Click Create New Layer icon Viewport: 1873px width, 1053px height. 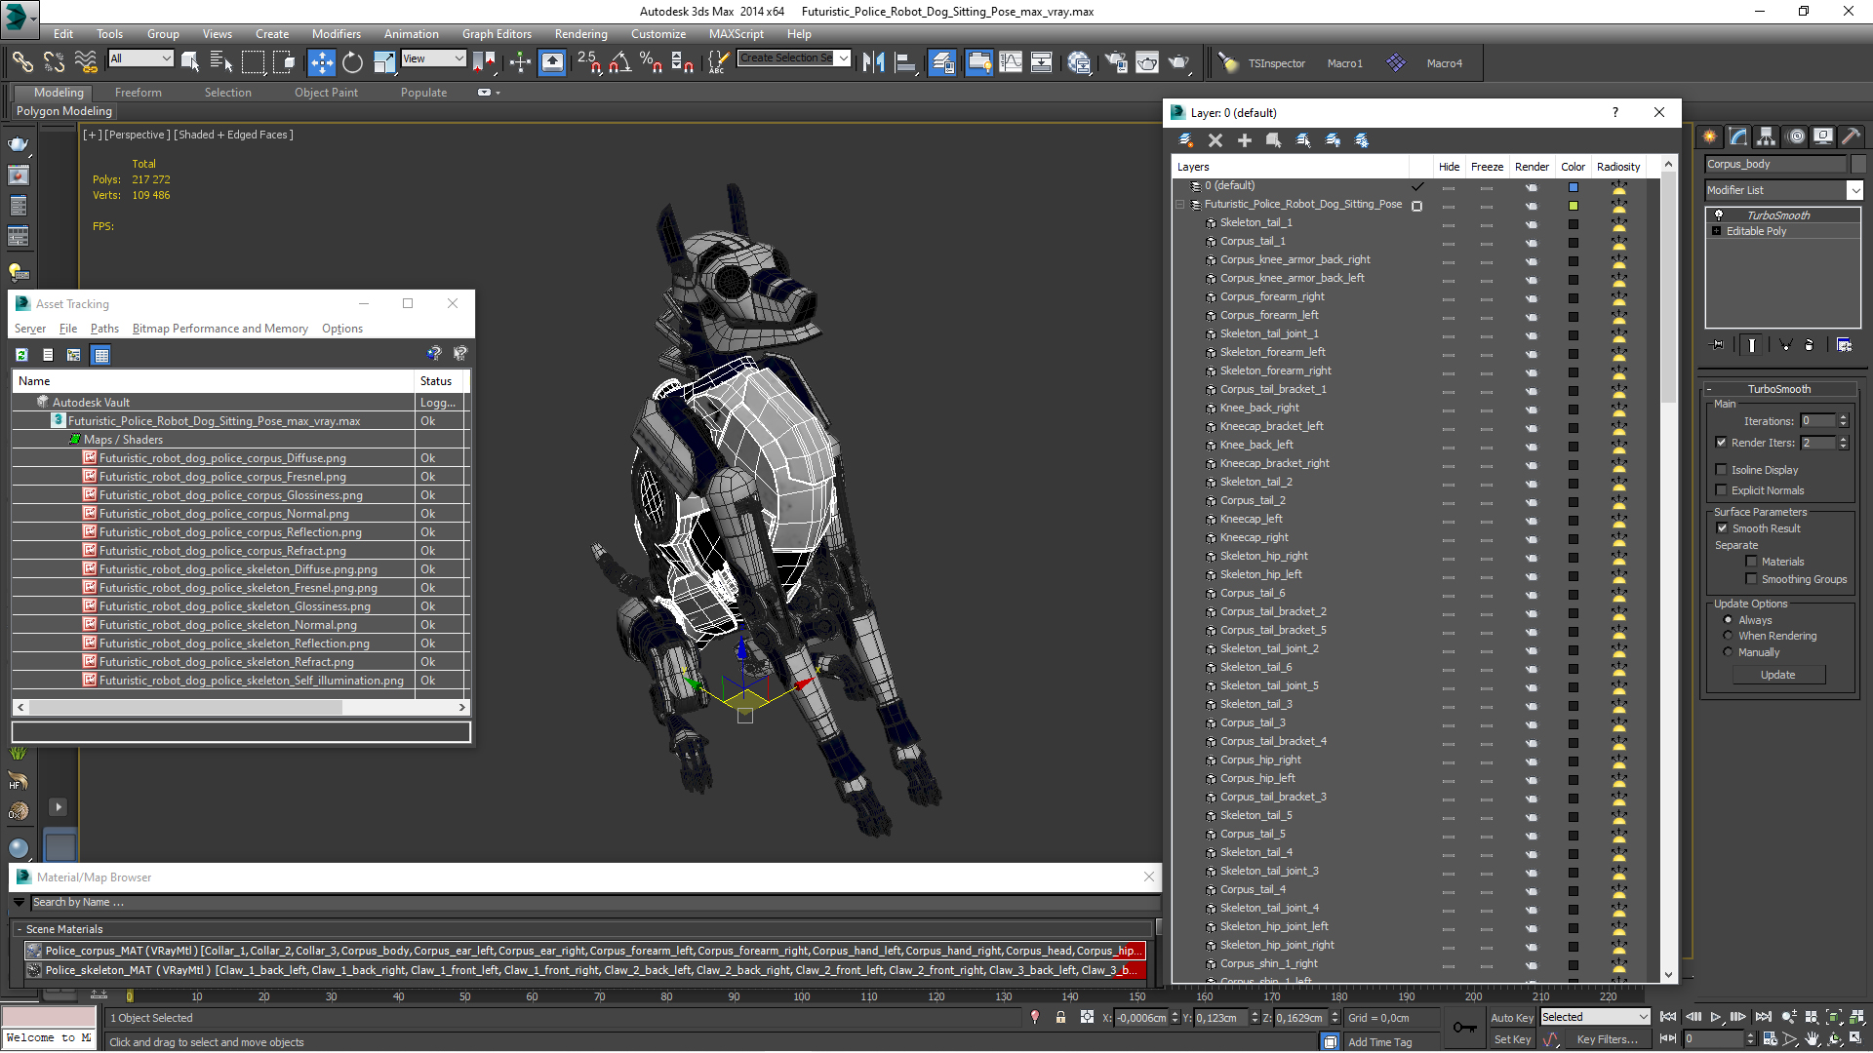click(1185, 140)
